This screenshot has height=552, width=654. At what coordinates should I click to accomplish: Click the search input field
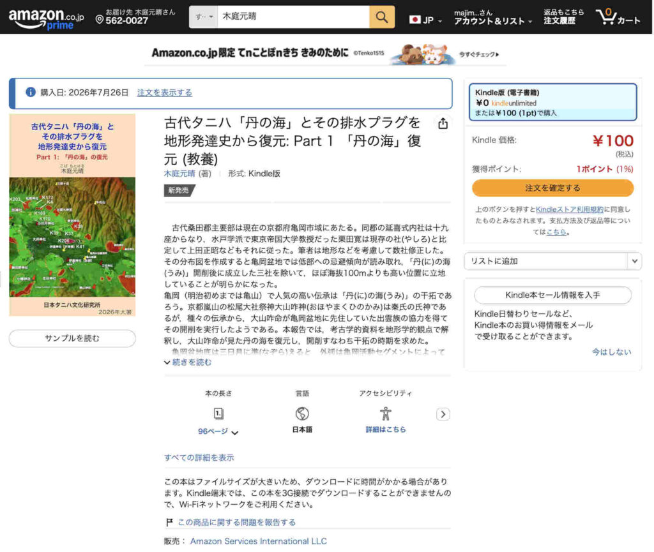[x=293, y=17]
